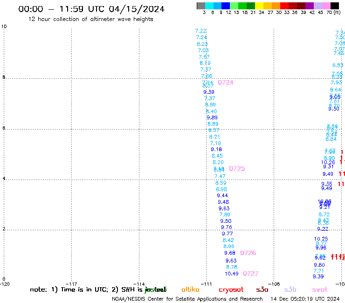Image resolution: width=345 pixels, height=303 pixels.
Task: Click the dark blue value 9.50
Action: pyautogui.click(x=226, y=221)
